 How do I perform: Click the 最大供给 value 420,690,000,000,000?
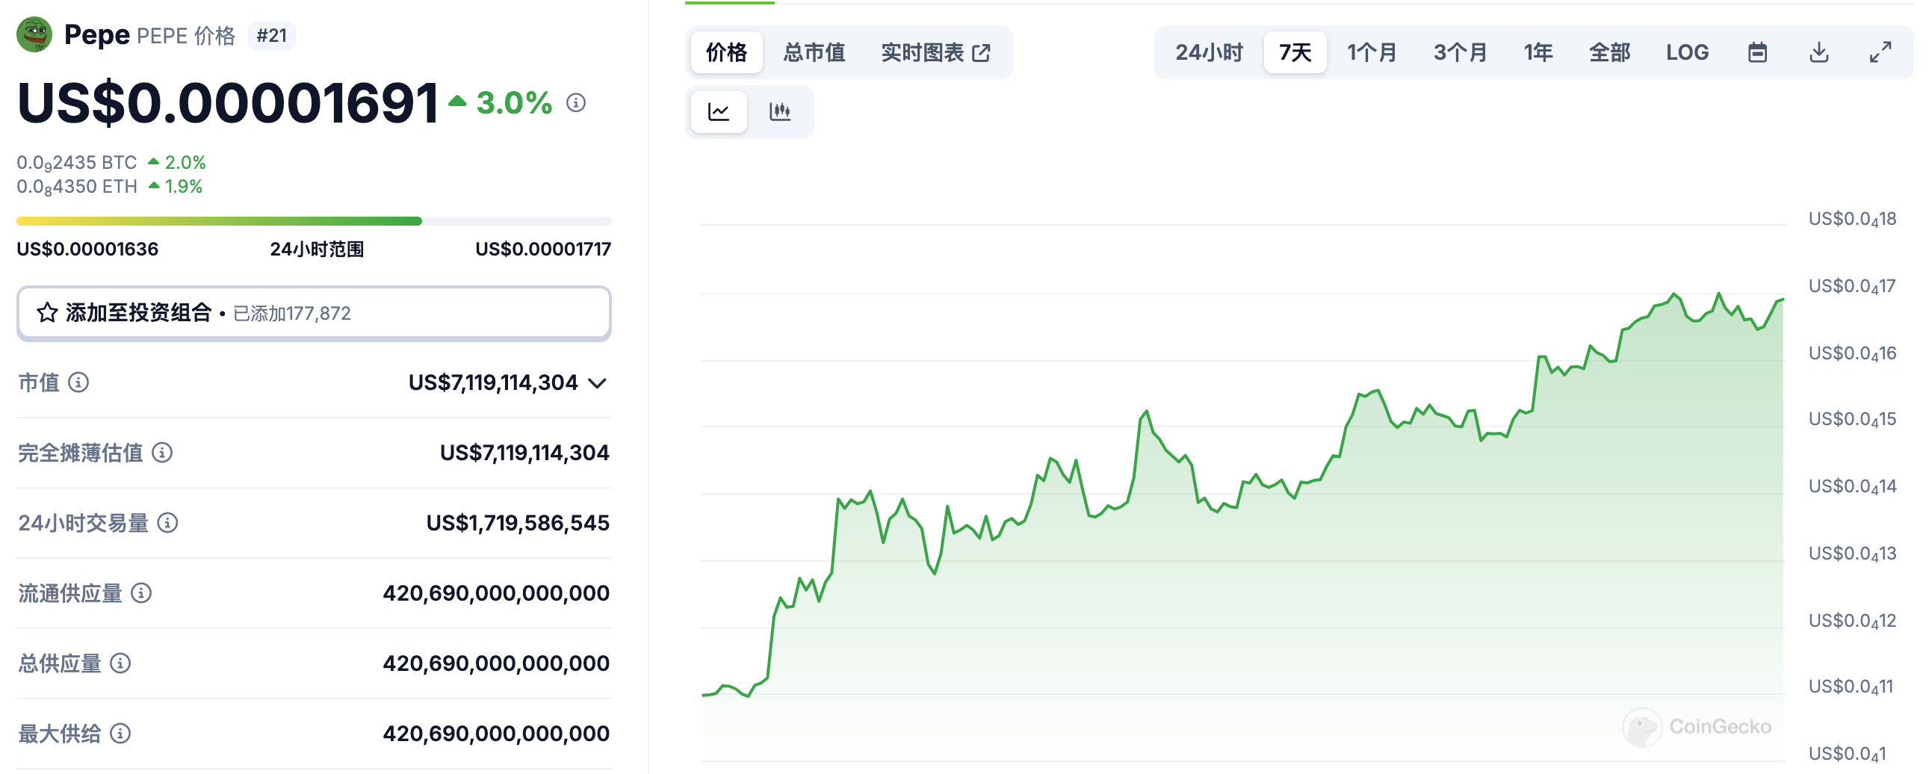click(497, 734)
